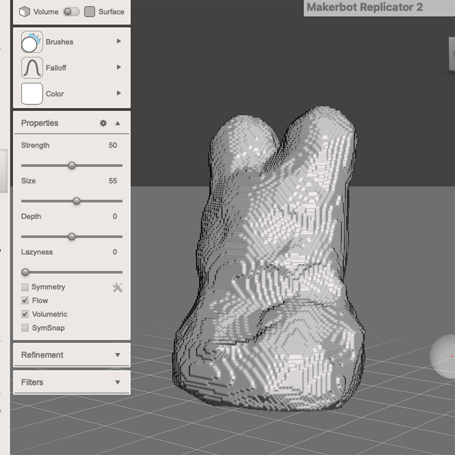This screenshot has height=455, width=455.
Task: Open the Brushes picker arrow
Action: (119, 41)
